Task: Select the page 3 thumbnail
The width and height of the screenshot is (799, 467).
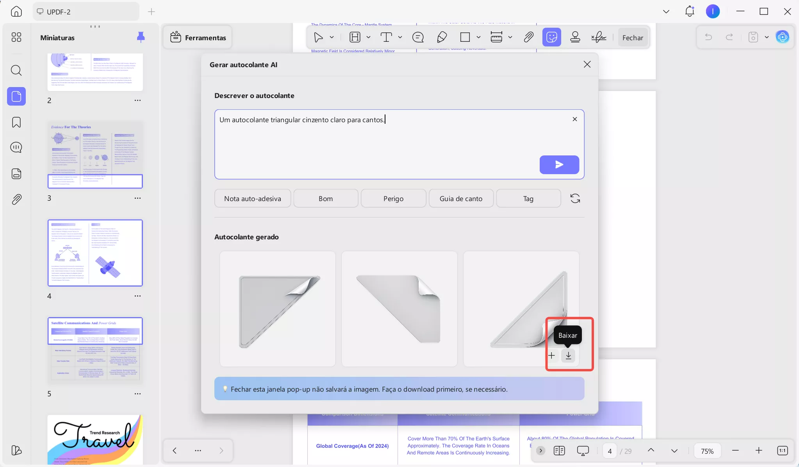Action: 95,155
